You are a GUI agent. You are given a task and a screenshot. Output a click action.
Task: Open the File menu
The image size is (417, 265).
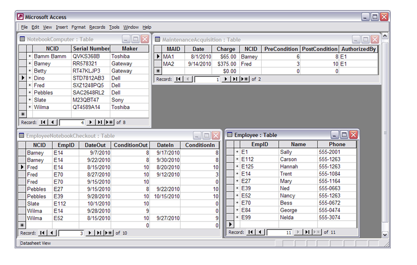click(24, 27)
